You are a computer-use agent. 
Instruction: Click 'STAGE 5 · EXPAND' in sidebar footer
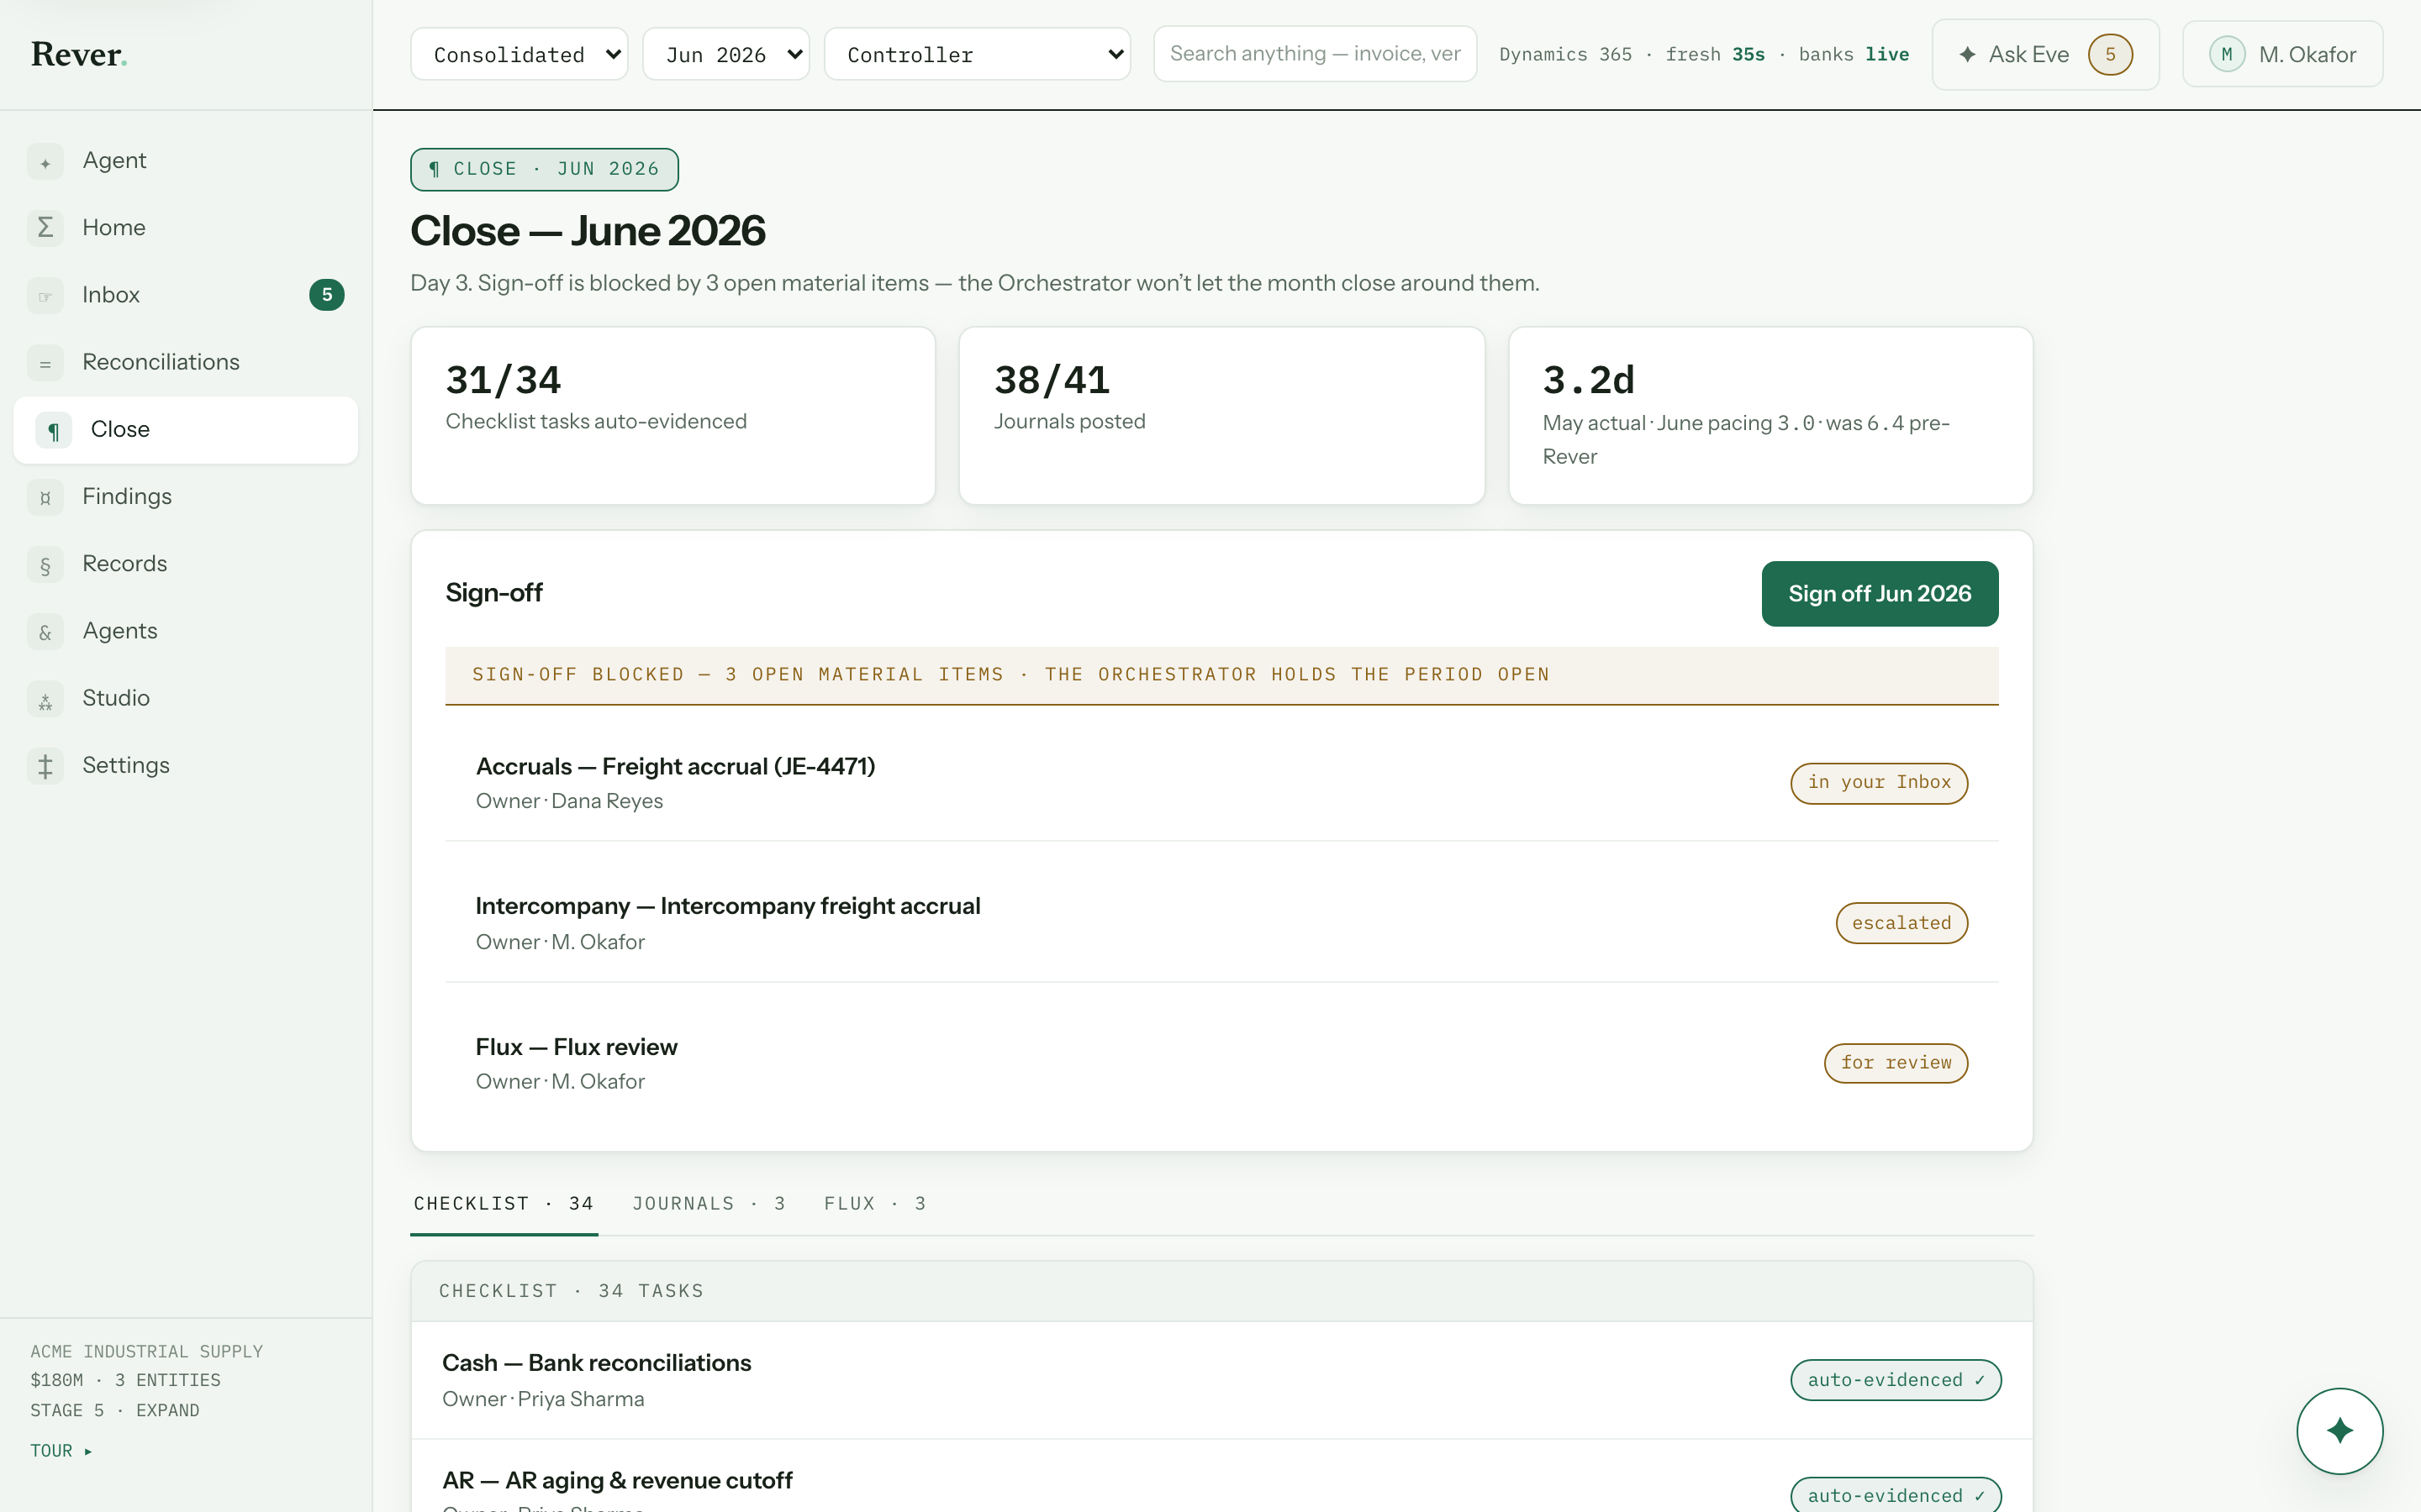pyautogui.click(x=115, y=1410)
